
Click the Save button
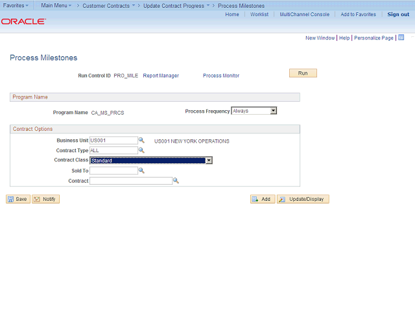(x=18, y=199)
